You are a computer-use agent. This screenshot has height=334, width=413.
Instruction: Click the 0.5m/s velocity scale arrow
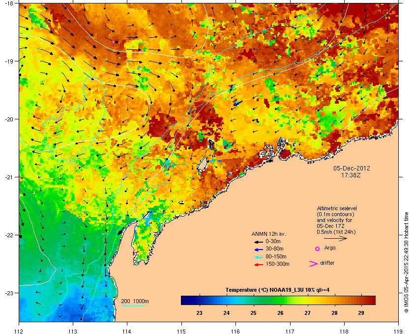[335, 238]
